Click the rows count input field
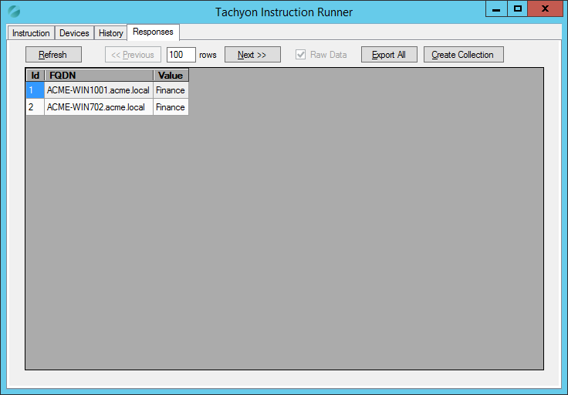Screen dimensions: 568x395 pyautogui.click(x=181, y=55)
